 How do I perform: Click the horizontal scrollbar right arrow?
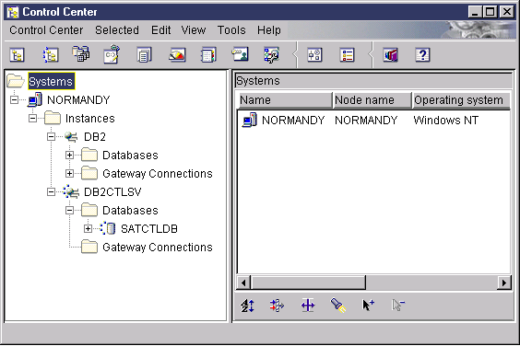tap(504, 283)
